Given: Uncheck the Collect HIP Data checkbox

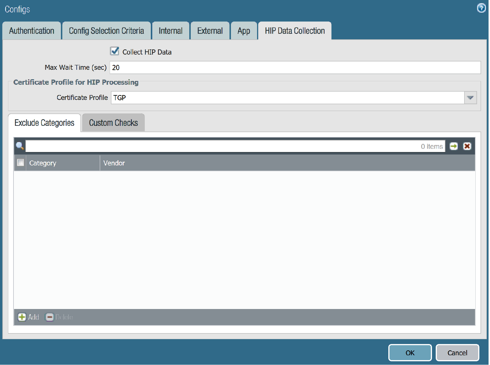Looking at the screenshot, I should tap(114, 51).
